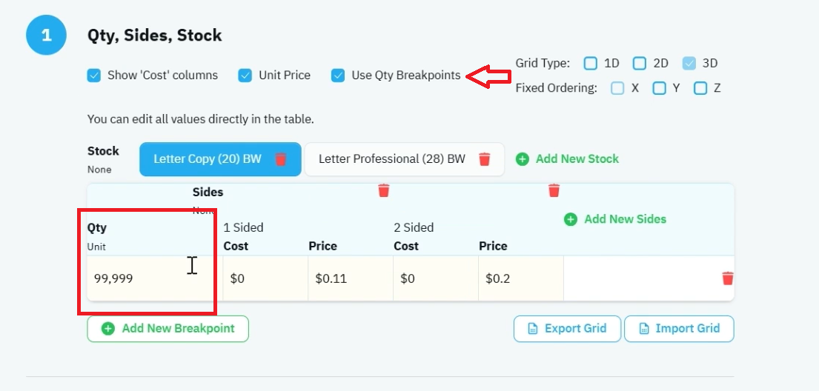Screen dimensions: 819x391
Task: Enable Fixed Ordering Y checkbox
Action: pos(659,88)
